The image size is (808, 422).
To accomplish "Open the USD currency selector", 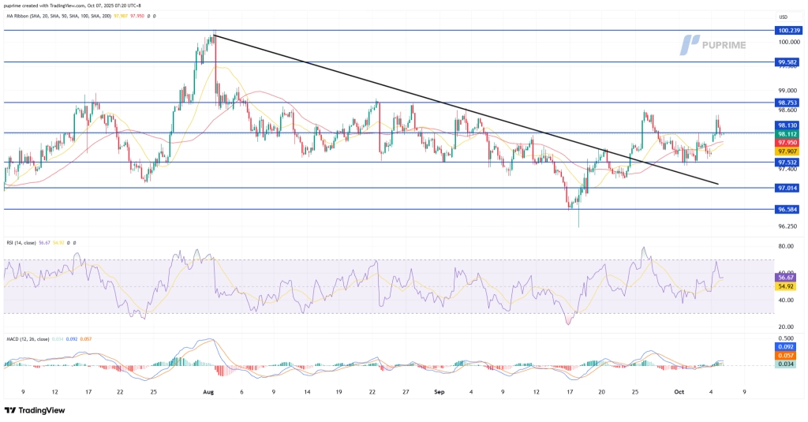I will coord(783,16).
